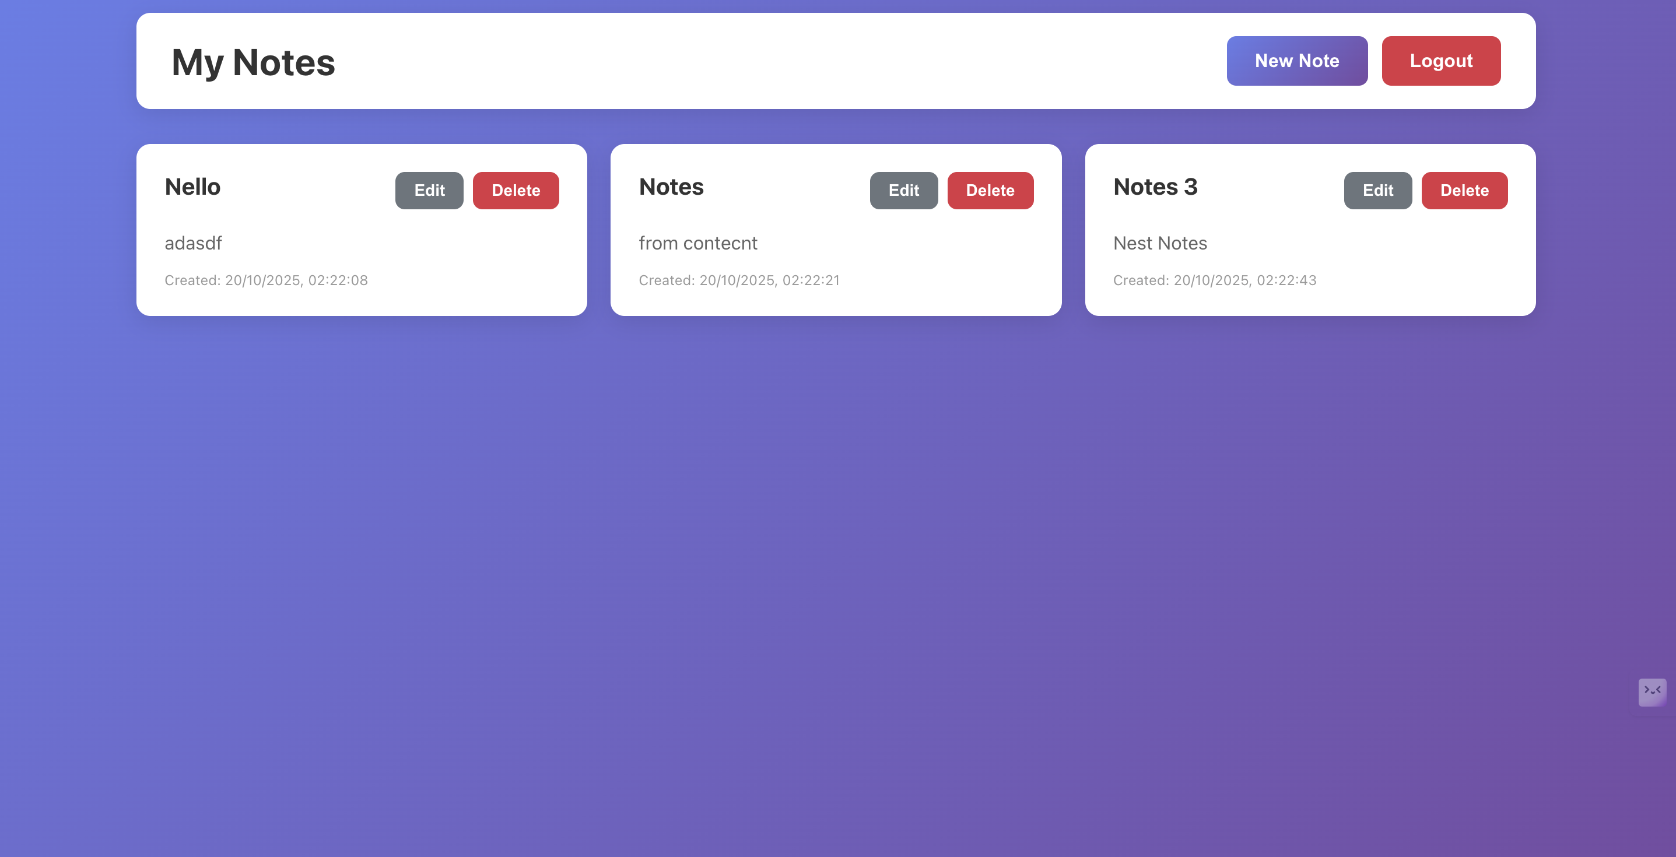Select the Nello note title
1676x857 pixels.
pyautogui.click(x=192, y=187)
